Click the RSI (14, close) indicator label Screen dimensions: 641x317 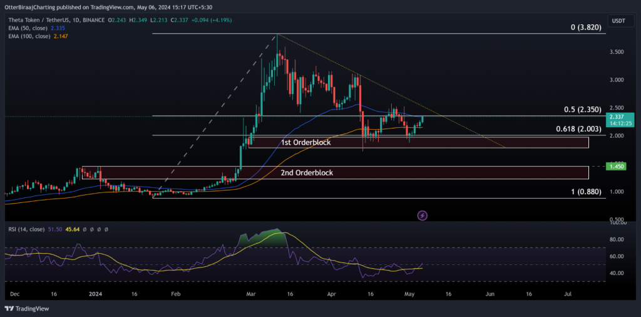tap(25, 230)
